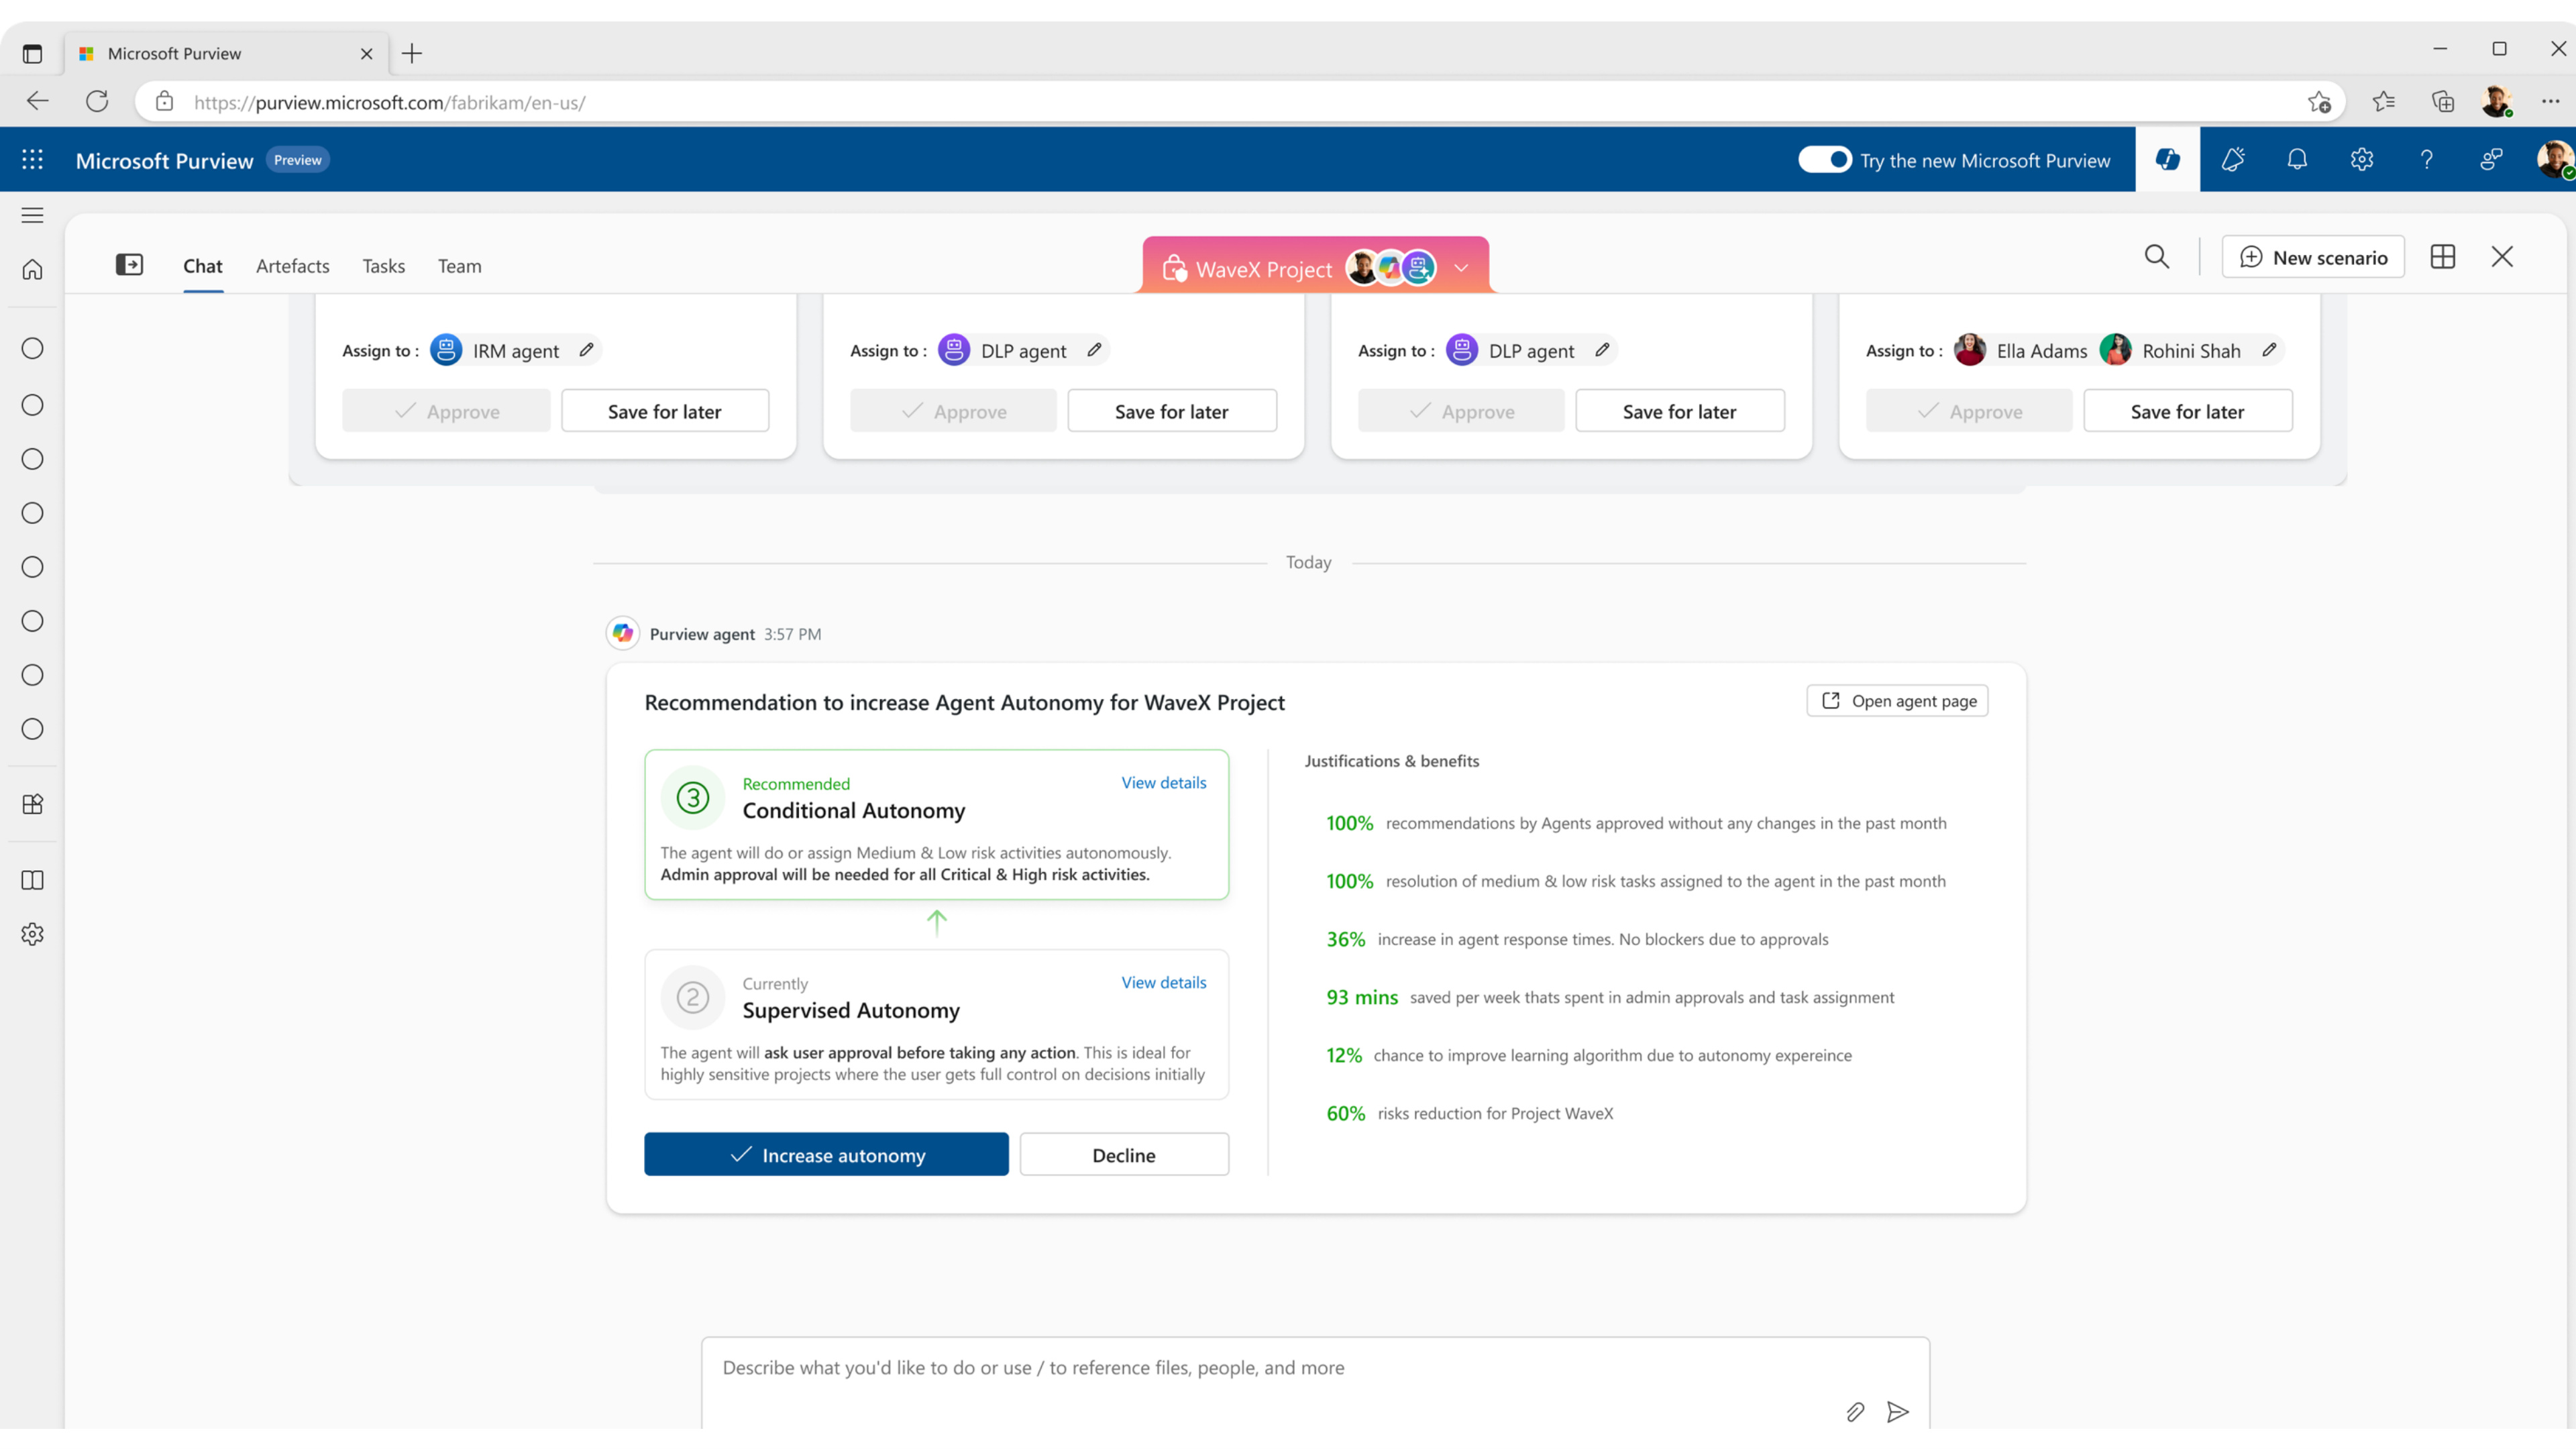Open the Home icon in sidebar

click(x=32, y=270)
